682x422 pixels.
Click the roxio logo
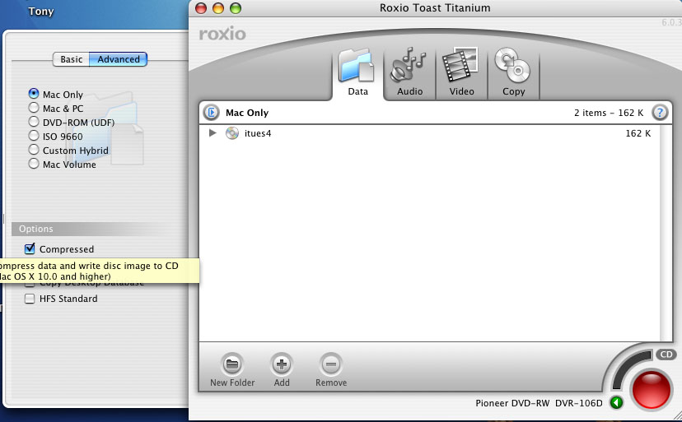(222, 34)
